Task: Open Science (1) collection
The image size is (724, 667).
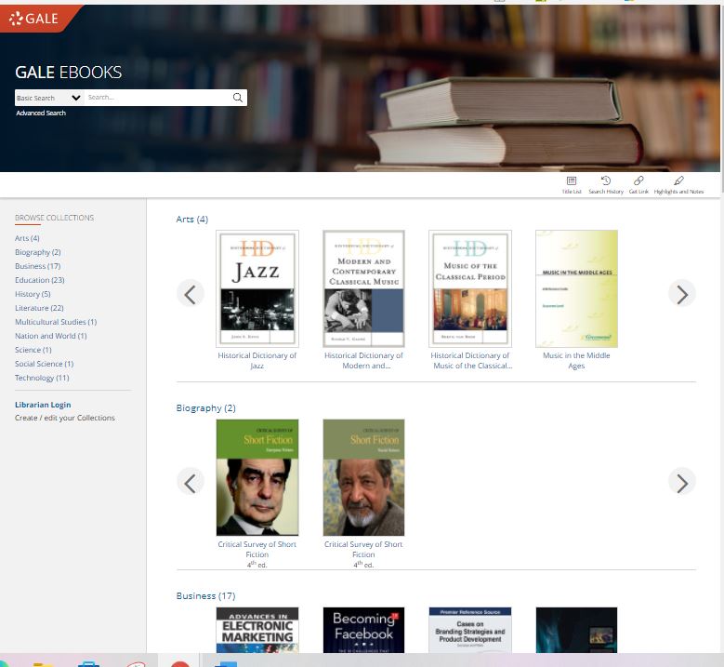Action: pos(33,350)
